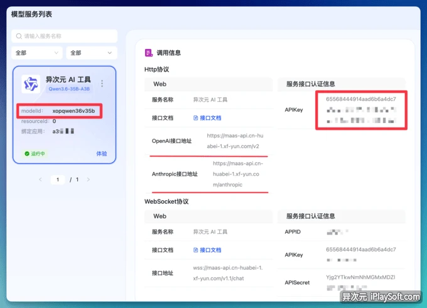
Task: Click the 运行中 status badge
Action: (35, 154)
